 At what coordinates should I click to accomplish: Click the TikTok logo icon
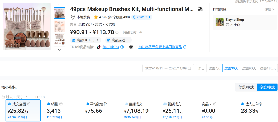pos(99,47)
